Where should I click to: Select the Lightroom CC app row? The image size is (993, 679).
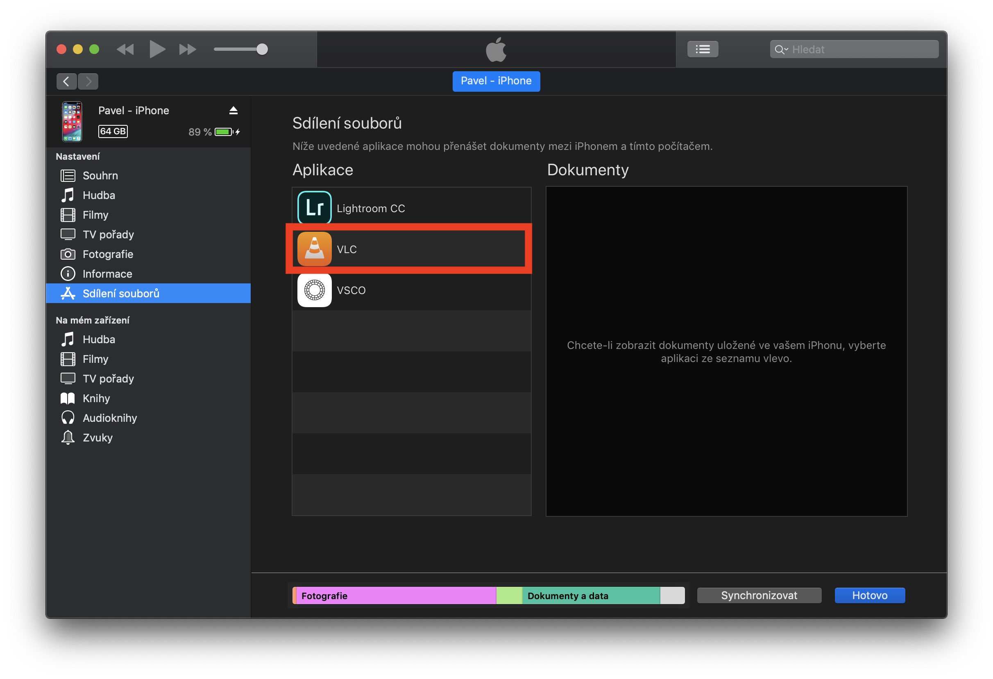pos(411,208)
